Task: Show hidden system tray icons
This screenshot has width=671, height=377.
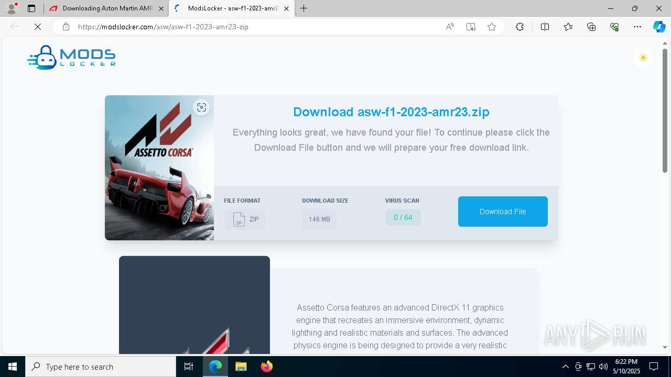Action: [565, 367]
